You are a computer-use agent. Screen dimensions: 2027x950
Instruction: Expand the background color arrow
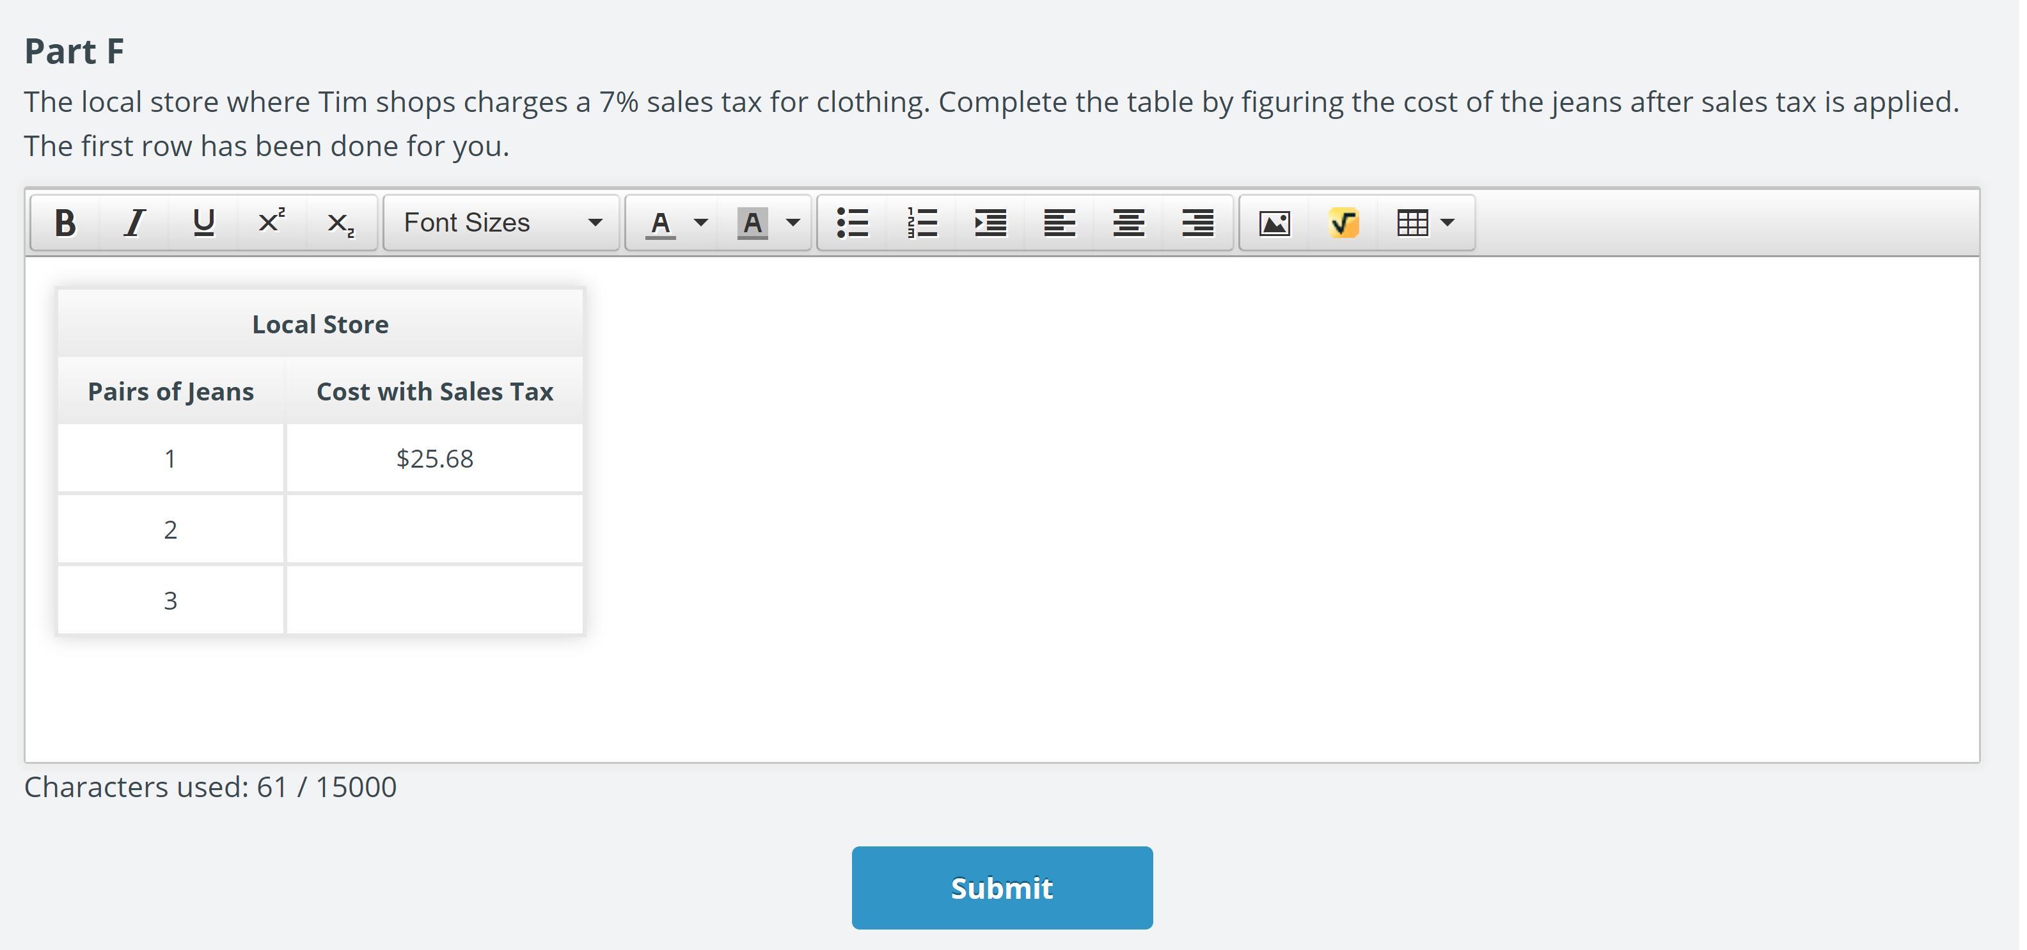(793, 223)
